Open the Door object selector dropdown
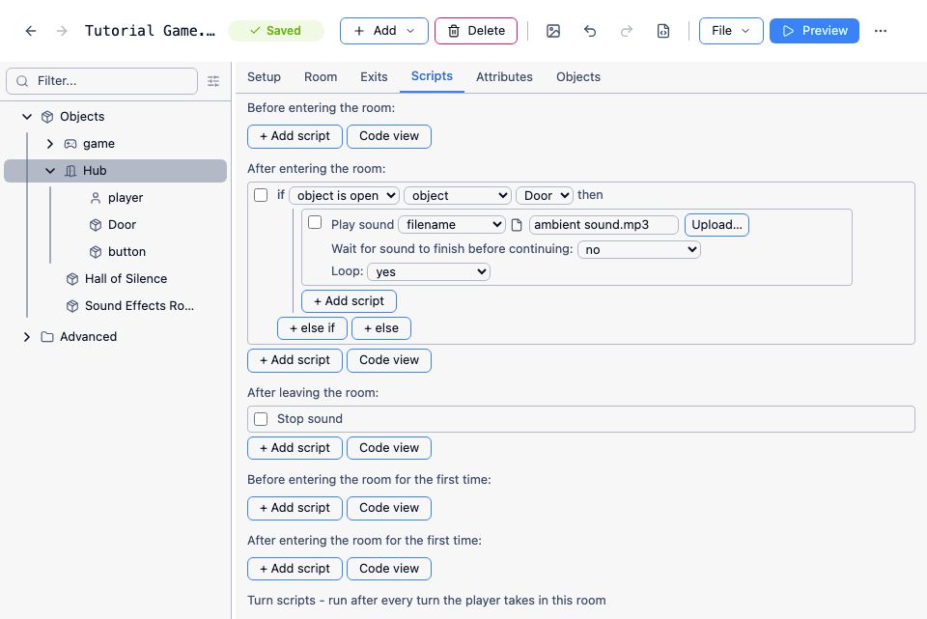The width and height of the screenshot is (927, 619). click(545, 196)
